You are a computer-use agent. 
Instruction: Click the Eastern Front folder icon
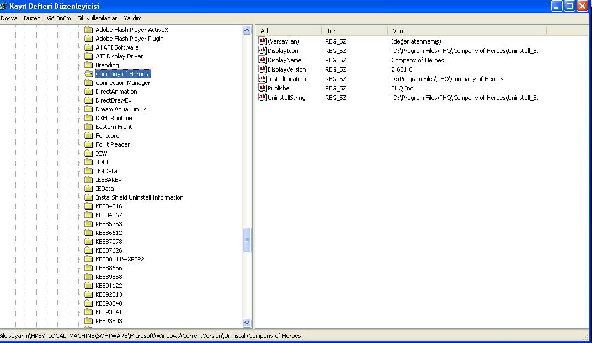pyautogui.click(x=89, y=127)
